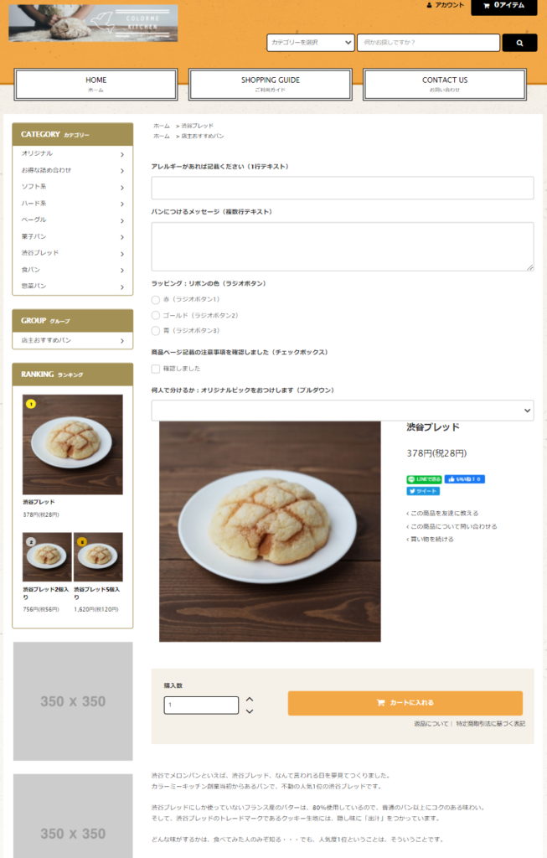Click the 返品について link
The height and width of the screenshot is (858, 547).
point(431,724)
